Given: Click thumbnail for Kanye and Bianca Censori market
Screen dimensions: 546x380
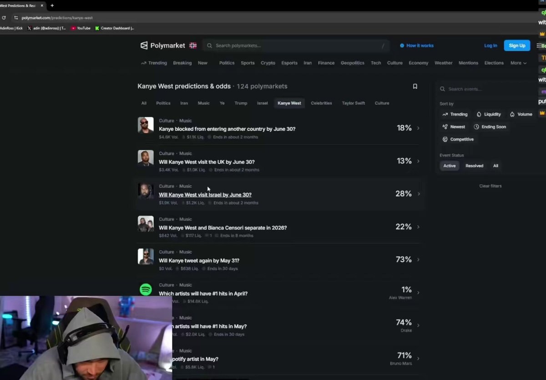Looking at the screenshot, I should 146,223.
